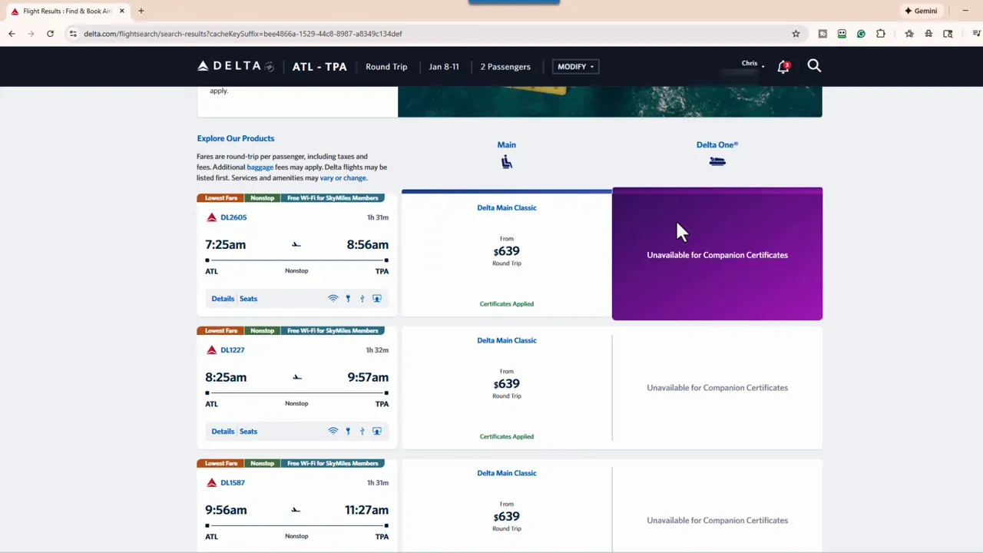Click the search magnifier in the navigation bar
The height and width of the screenshot is (553, 983).
pyautogui.click(x=814, y=66)
